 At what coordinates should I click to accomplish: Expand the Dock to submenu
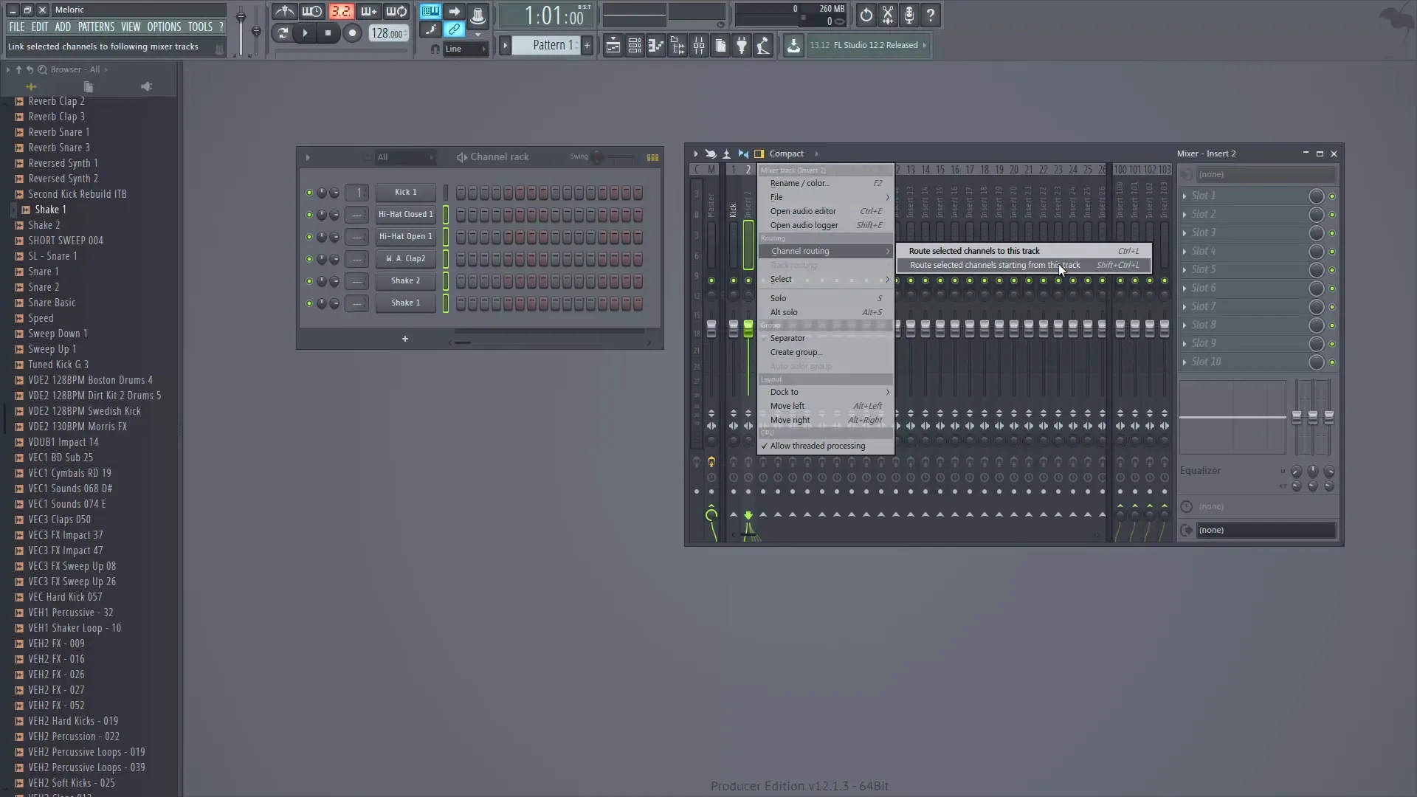click(x=826, y=392)
